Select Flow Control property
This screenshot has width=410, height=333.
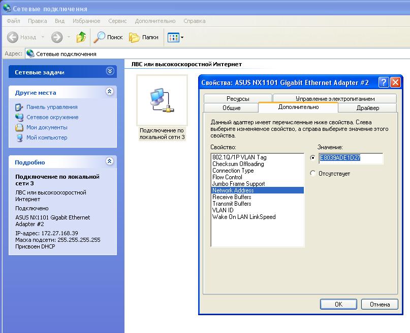(x=257, y=177)
